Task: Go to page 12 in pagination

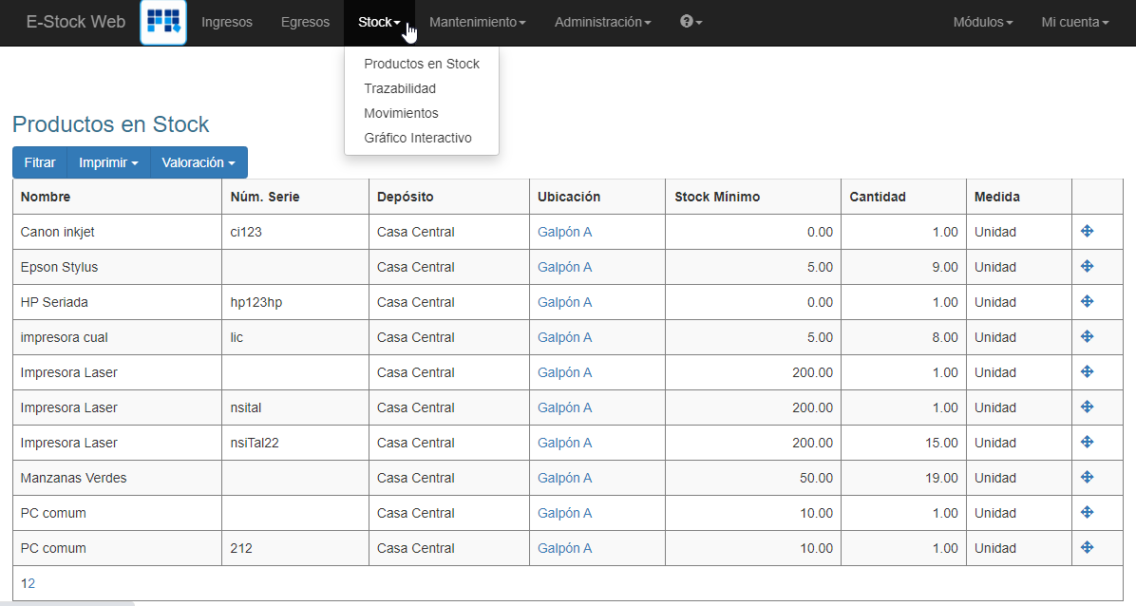Action: point(28,582)
